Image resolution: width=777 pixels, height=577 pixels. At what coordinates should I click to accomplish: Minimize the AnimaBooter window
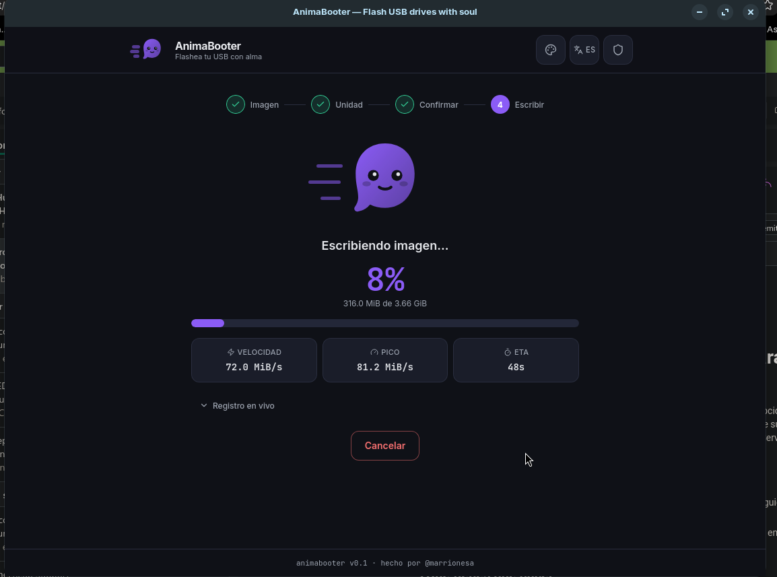point(699,12)
